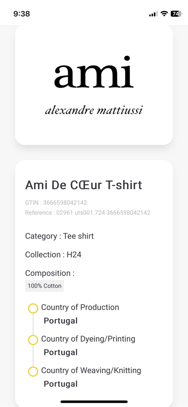Tap the Collection H24 row
Image resolution: width=188 pixels, height=407 pixels.
53,255
